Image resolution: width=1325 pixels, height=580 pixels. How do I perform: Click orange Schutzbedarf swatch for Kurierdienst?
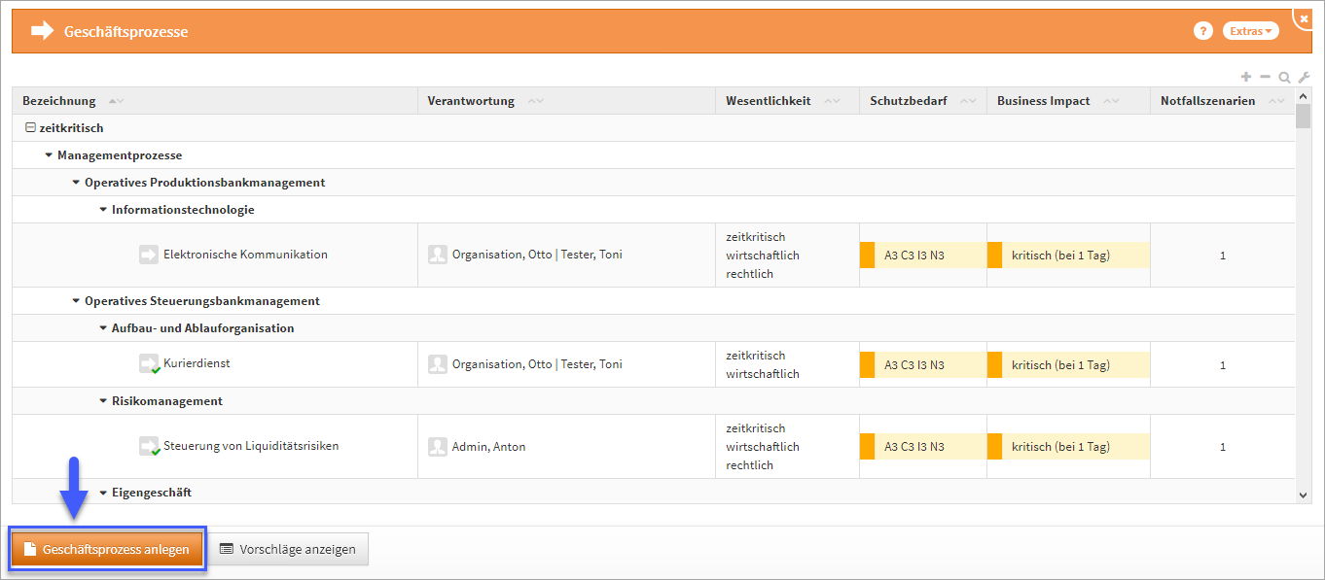(x=867, y=365)
